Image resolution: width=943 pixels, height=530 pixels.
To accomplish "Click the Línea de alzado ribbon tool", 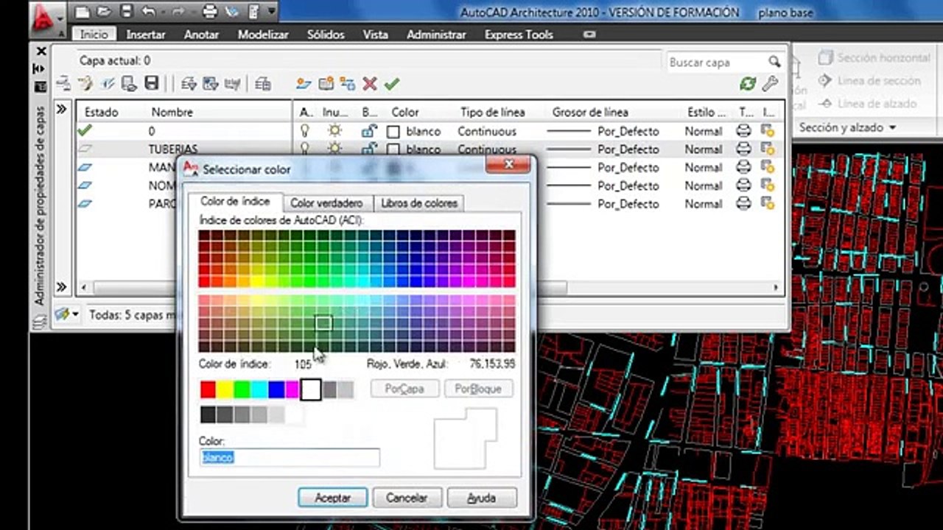I will [868, 104].
